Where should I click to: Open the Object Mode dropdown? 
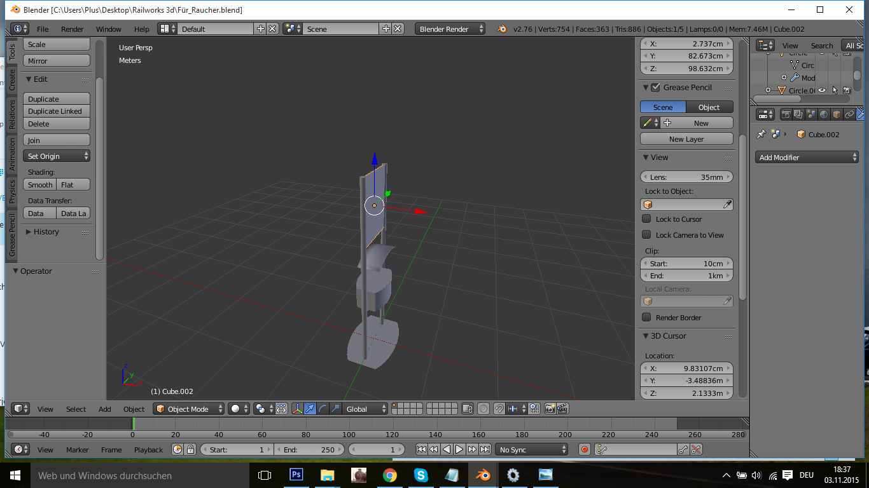pos(189,409)
